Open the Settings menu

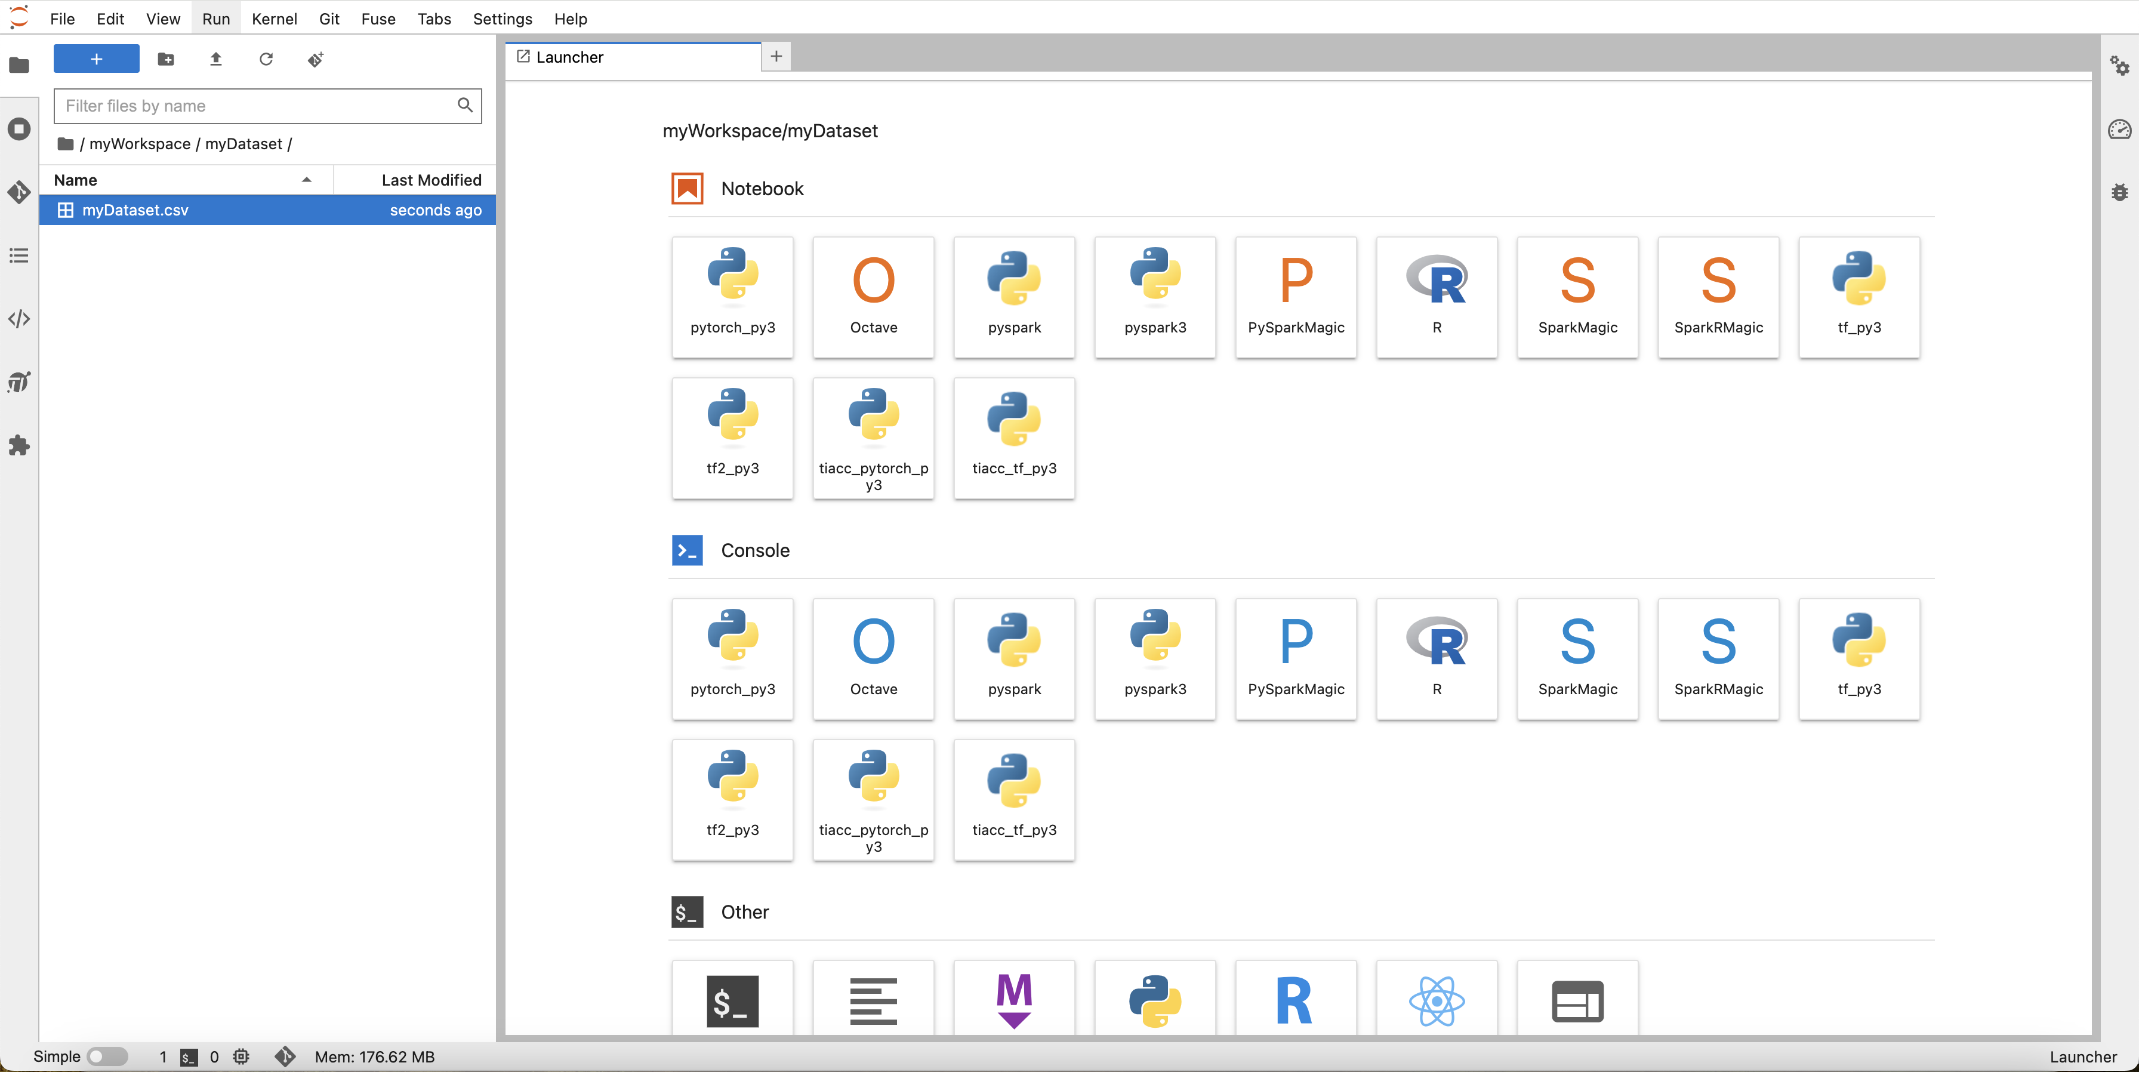tap(501, 19)
